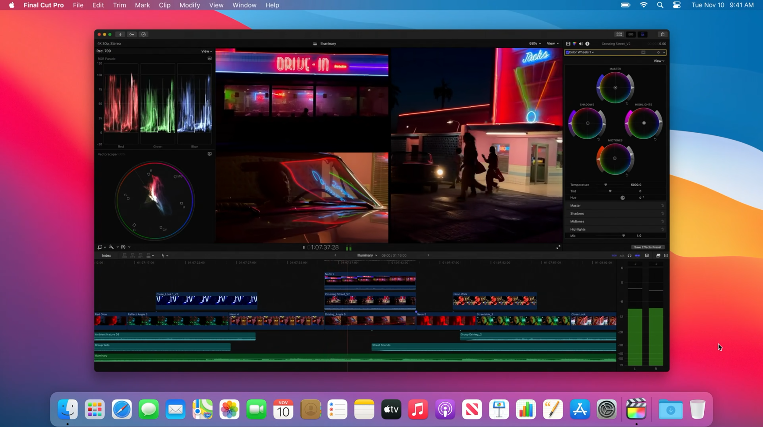Open the Transitions browser icon
Viewport: 763px width, 427px height.
pyautogui.click(x=666, y=255)
